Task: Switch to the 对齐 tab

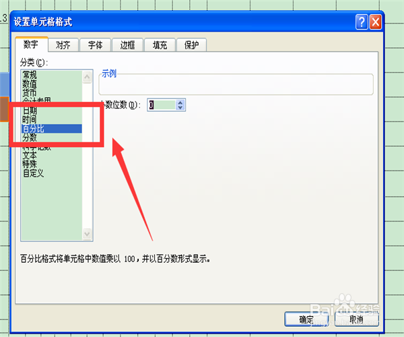Action: pyautogui.click(x=63, y=45)
